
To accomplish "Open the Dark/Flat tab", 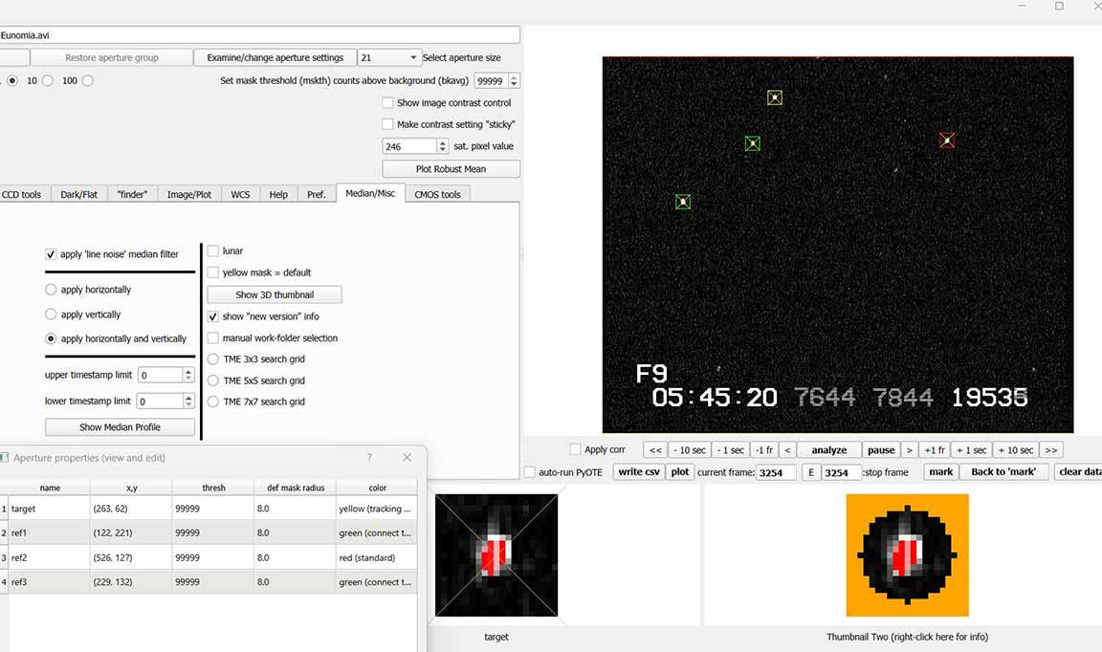I will (78, 194).
